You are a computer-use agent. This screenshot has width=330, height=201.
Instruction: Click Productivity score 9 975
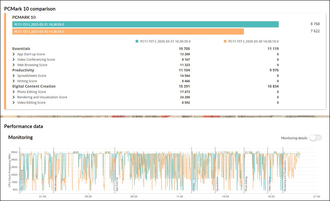pyautogui.click(x=274, y=70)
